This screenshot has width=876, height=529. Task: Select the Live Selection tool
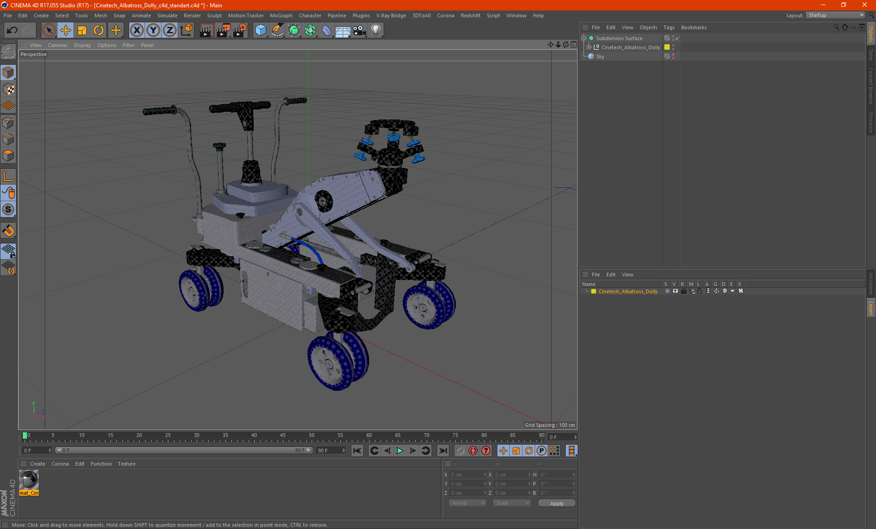[49, 31]
